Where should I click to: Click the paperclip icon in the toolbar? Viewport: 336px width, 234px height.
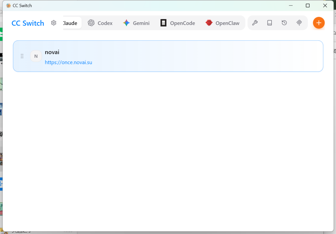click(299, 23)
